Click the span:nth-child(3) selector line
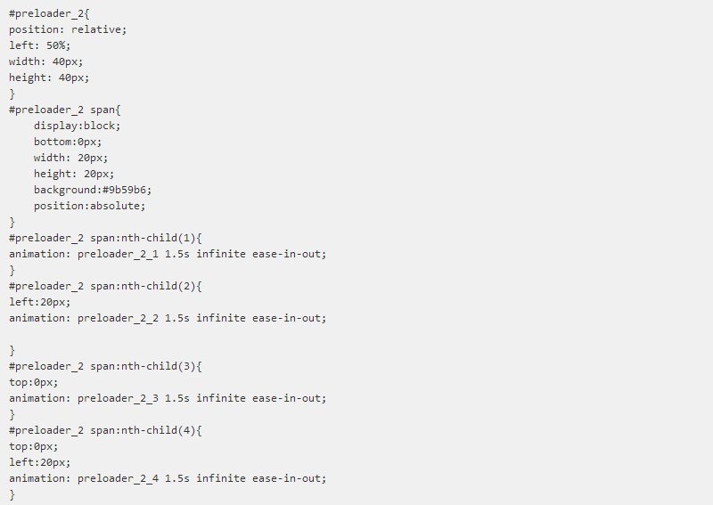This screenshot has height=505, width=713. pos(106,366)
